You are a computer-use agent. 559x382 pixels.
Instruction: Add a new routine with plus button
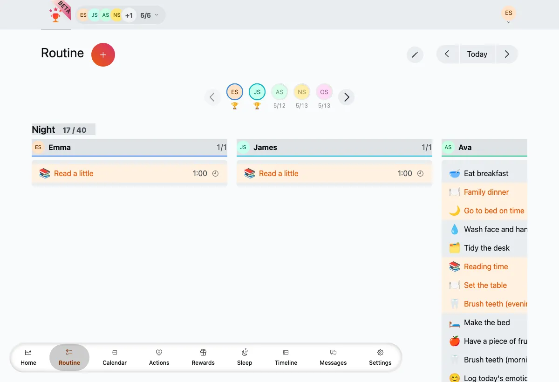click(x=103, y=55)
